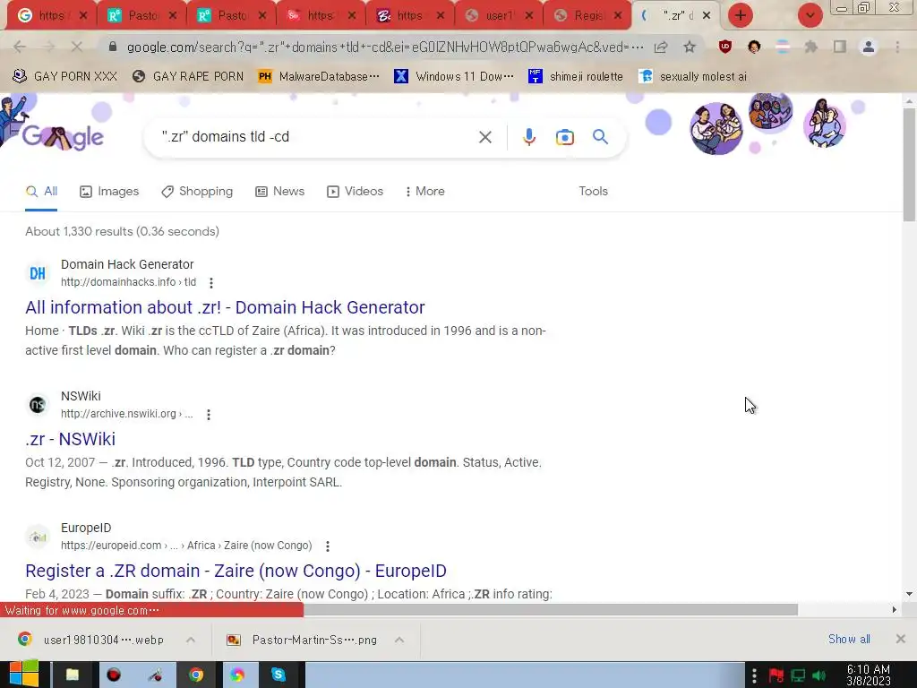Click the magnifier search button

tap(600, 137)
